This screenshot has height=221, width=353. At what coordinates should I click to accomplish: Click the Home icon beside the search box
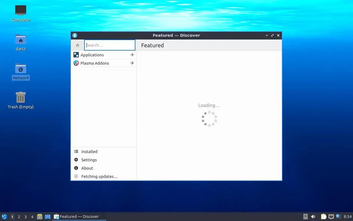pyautogui.click(x=77, y=45)
